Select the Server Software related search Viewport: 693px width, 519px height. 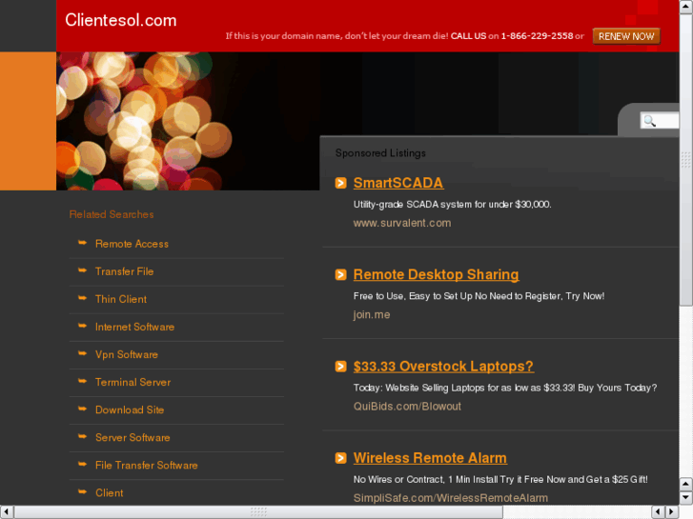132,438
